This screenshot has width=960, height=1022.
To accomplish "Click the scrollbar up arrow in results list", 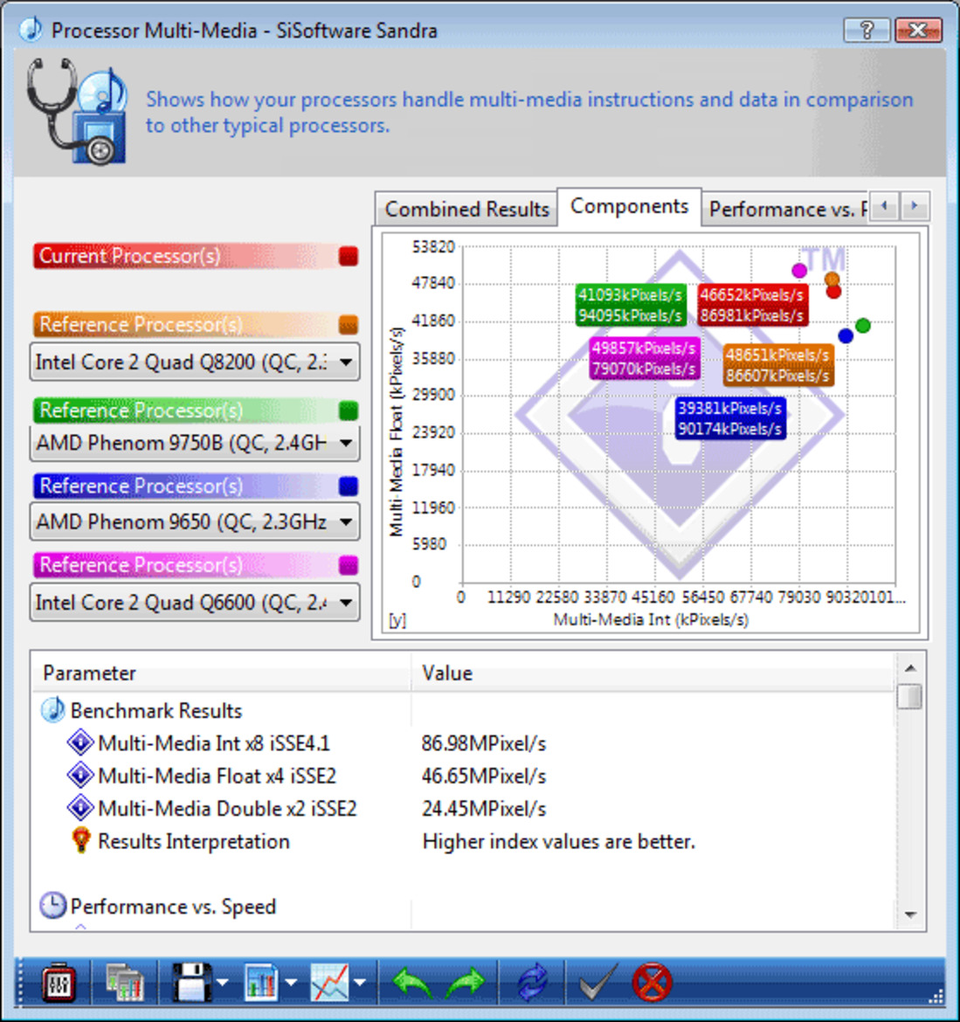I will click(910, 668).
